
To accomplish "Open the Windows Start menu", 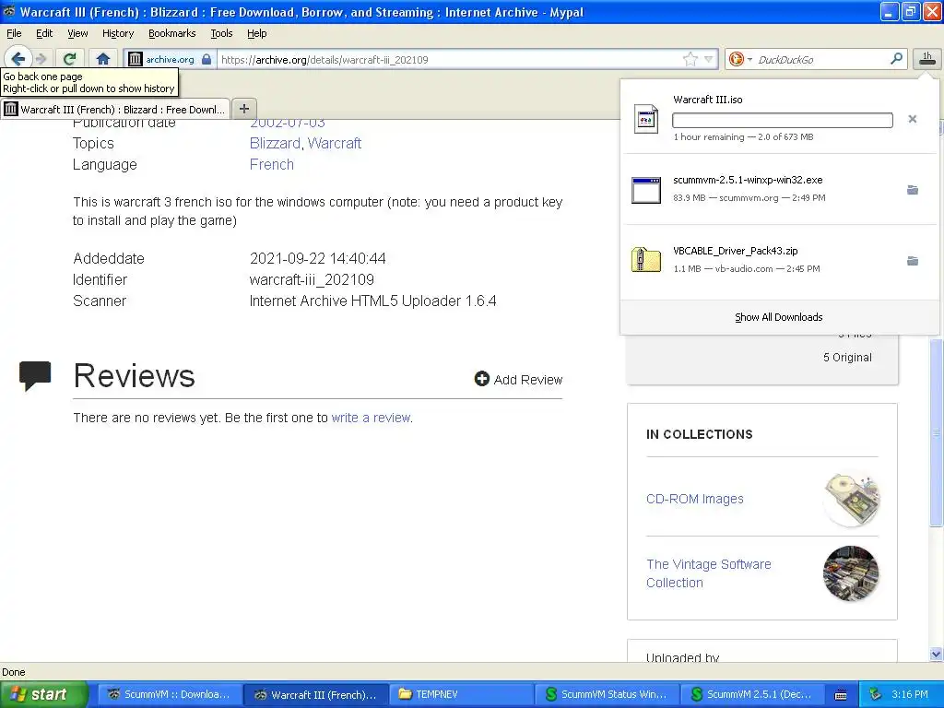I will [44, 694].
